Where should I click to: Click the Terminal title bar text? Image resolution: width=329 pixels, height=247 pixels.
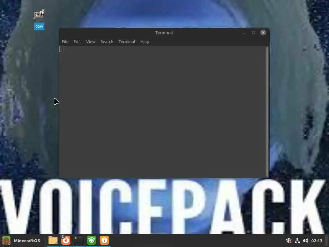coord(164,32)
